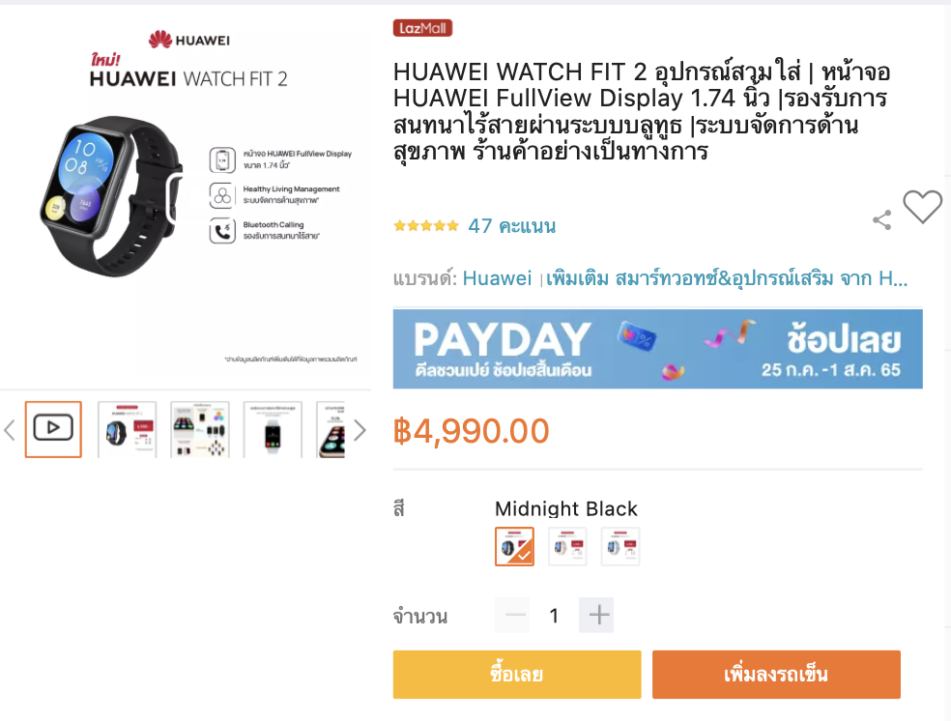Choose the second color variant swatch
The image size is (951, 721).
(x=567, y=547)
